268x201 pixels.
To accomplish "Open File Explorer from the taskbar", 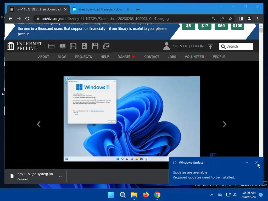I will pyautogui.click(x=134, y=195).
